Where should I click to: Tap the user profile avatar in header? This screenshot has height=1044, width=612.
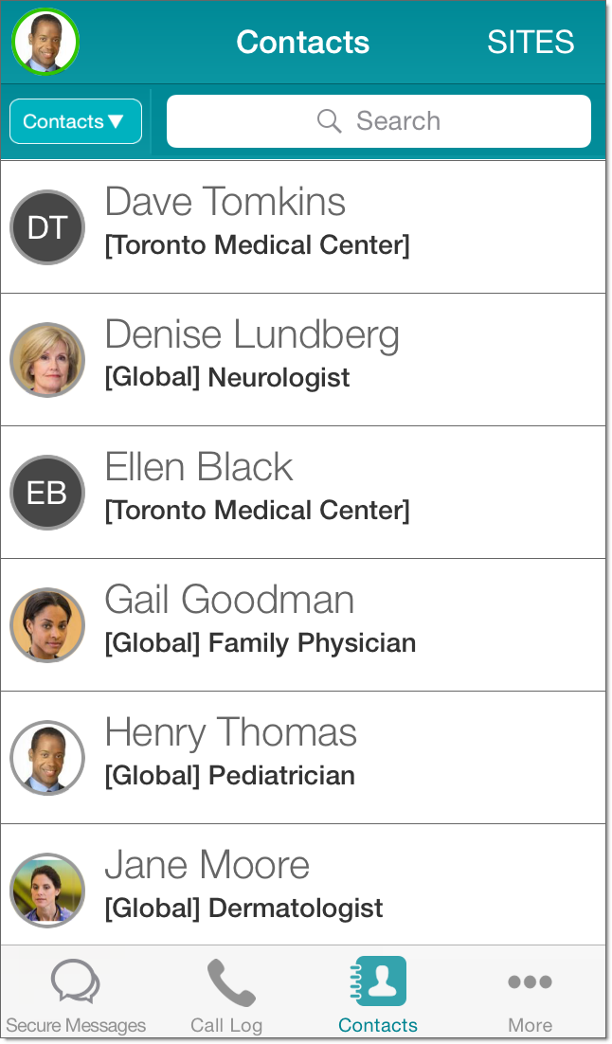45,43
